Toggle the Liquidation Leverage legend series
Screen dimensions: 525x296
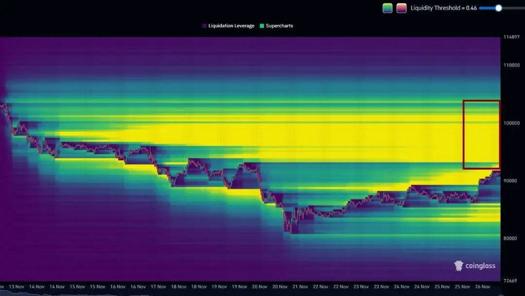click(228, 26)
